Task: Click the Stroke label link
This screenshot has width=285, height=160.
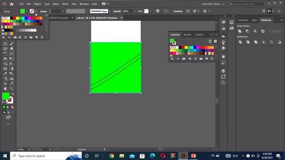Action: (x=44, y=11)
